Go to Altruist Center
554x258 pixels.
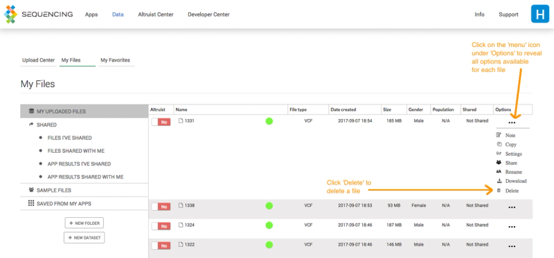click(x=156, y=15)
